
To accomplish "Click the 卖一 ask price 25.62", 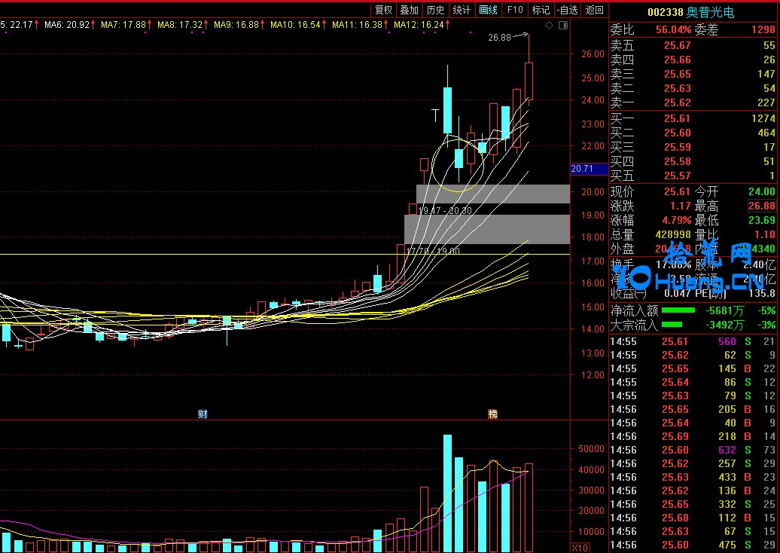I will [677, 103].
